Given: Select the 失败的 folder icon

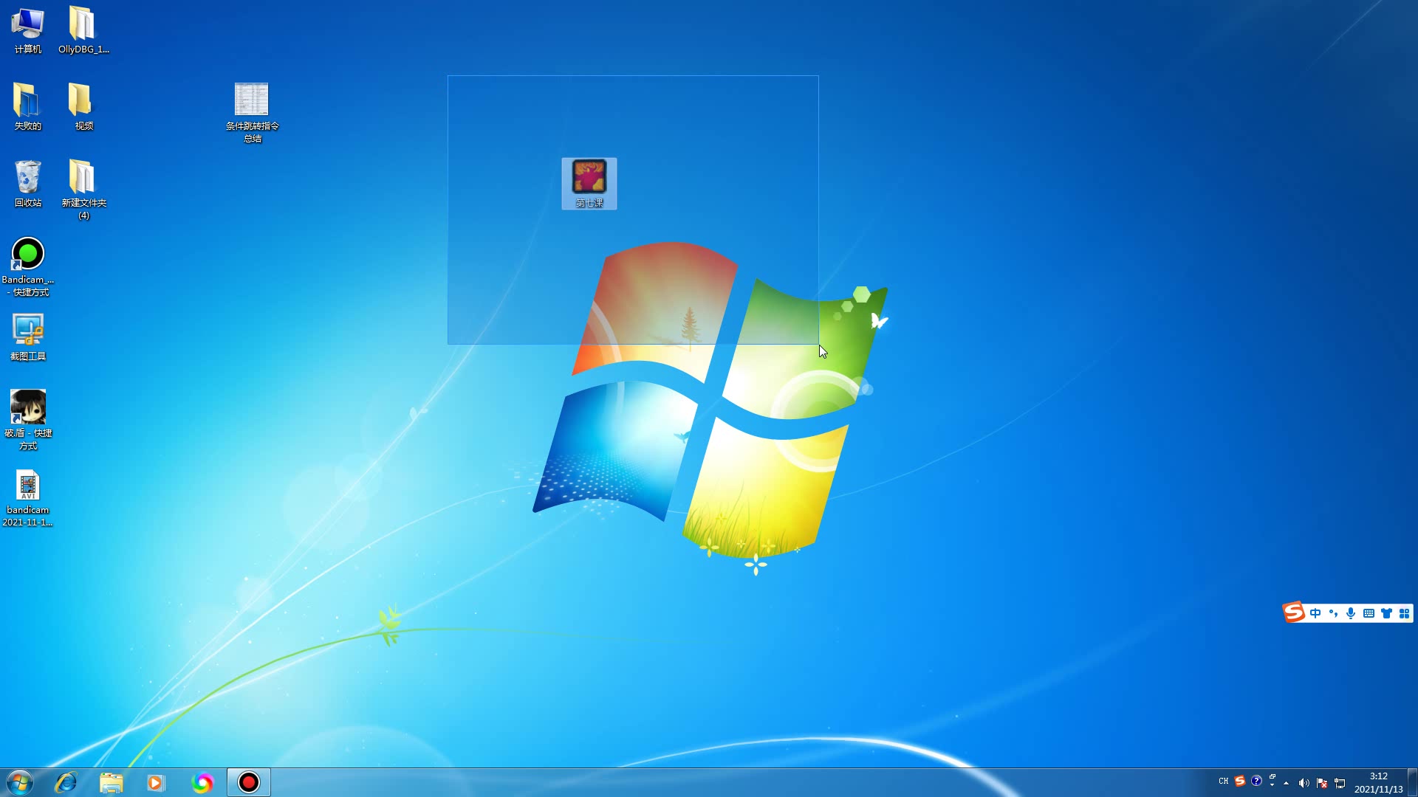Looking at the screenshot, I should click(28, 107).
